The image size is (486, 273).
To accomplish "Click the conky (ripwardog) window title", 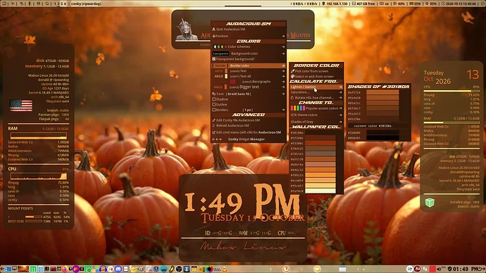I will coord(86,4).
